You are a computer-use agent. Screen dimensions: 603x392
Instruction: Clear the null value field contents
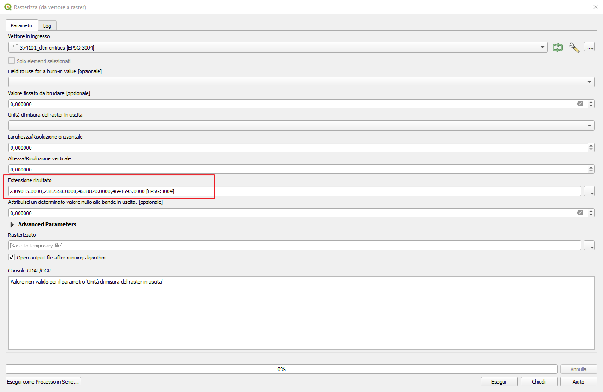point(579,213)
